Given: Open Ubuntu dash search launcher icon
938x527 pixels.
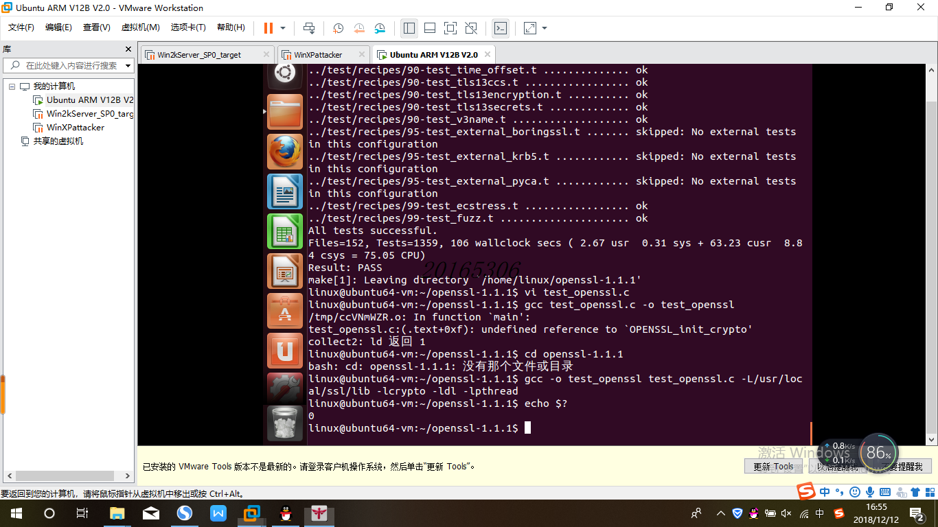Looking at the screenshot, I should pos(285,74).
